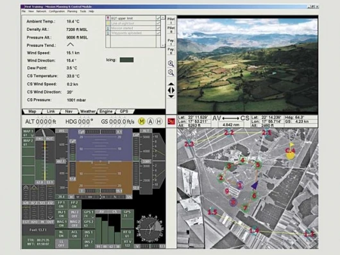The width and height of the screenshot is (340, 255).
Task: Switch to the Engine tab
Action: pyautogui.click(x=106, y=111)
